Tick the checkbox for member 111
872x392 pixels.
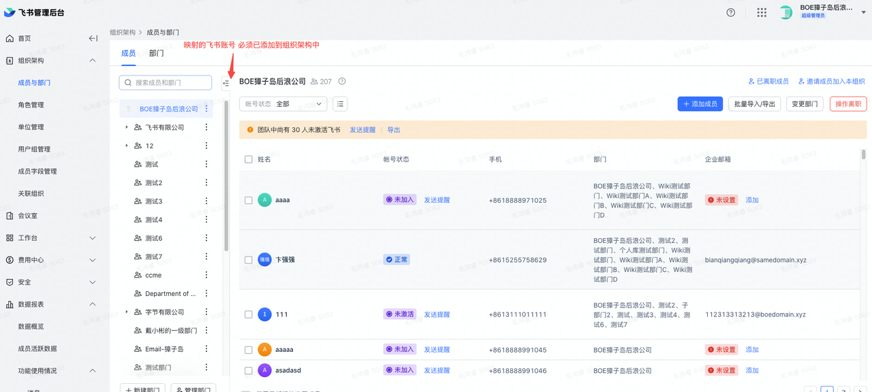(x=249, y=314)
